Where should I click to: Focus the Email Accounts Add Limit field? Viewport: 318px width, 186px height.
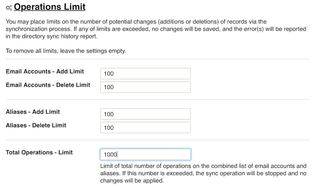click(145, 73)
